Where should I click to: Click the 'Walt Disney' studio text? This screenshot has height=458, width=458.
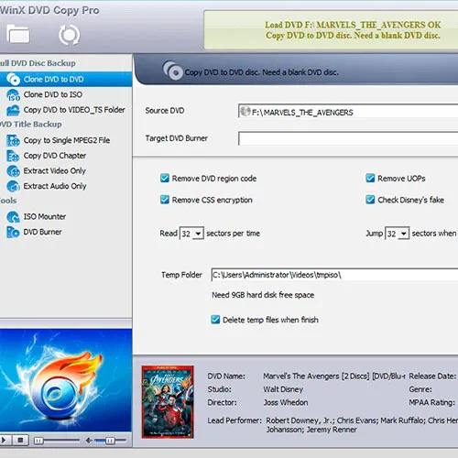(x=283, y=389)
